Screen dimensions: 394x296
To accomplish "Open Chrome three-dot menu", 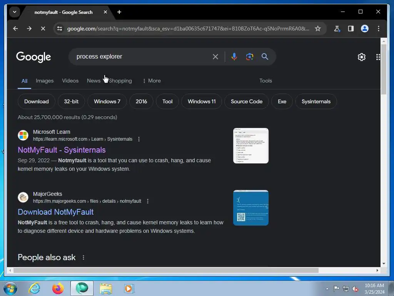I will [379, 29].
